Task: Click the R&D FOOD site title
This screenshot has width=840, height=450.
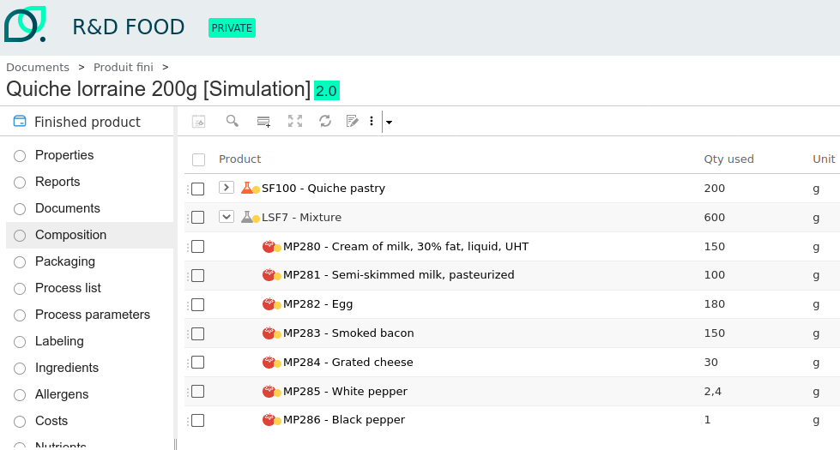Action: pos(129,27)
